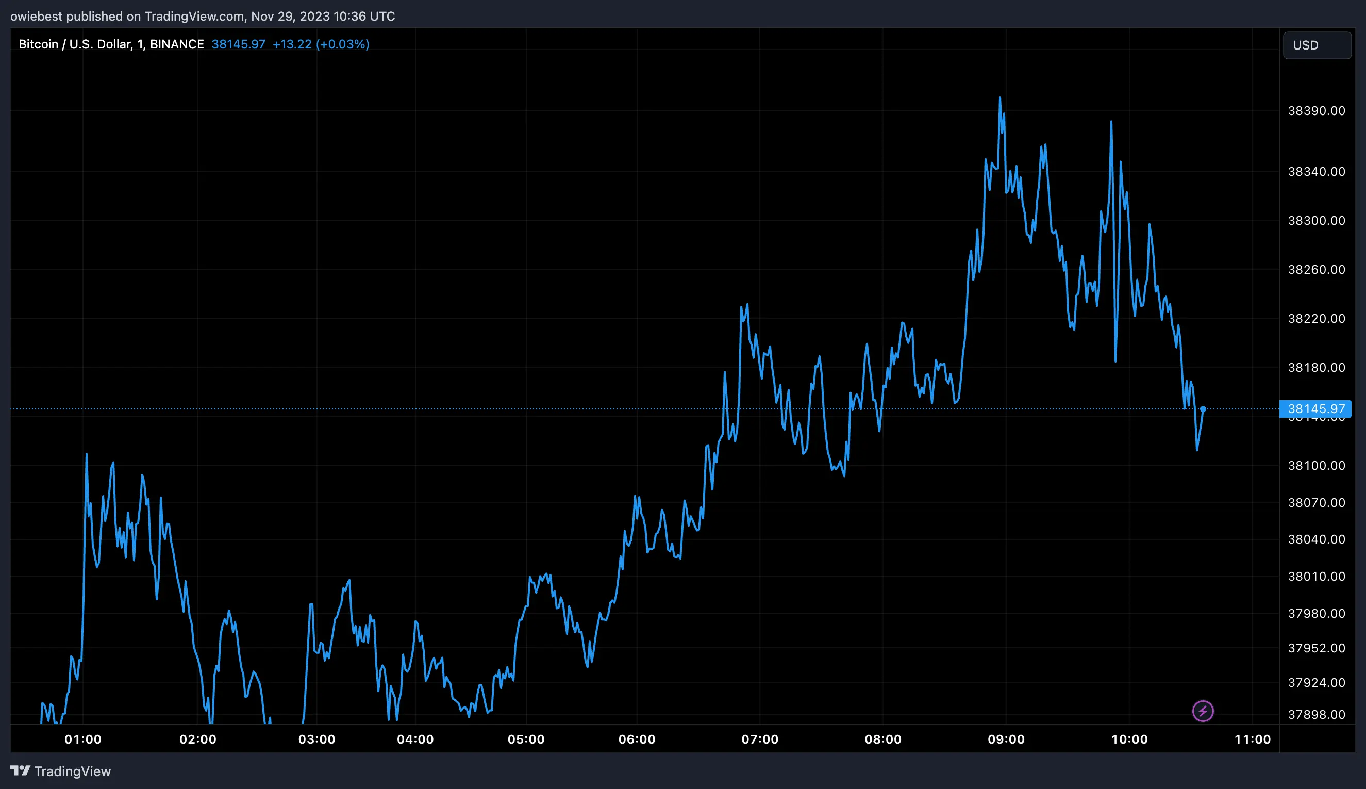Click the purple lightning bolt trade icon
Image resolution: width=1366 pixels, height=789 pixels.
coord(1204,711)
